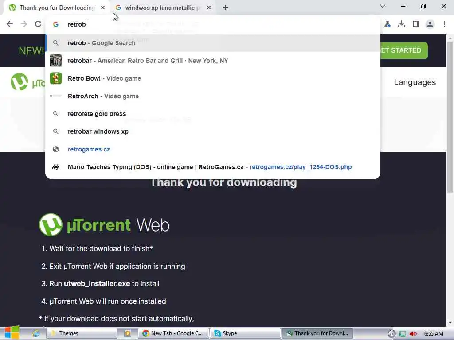The height and width of the screenshot is (340, 454).
Task: Select 'retrofete gold dress' suggestion
Action: pyautogui.click(x=213, y=114)
